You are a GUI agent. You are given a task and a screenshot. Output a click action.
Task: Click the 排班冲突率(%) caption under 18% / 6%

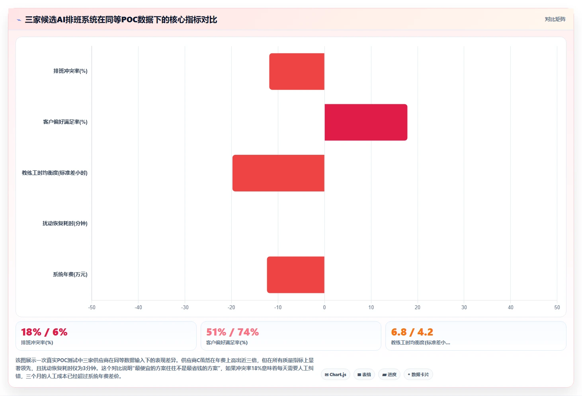(x=37, y=342)
